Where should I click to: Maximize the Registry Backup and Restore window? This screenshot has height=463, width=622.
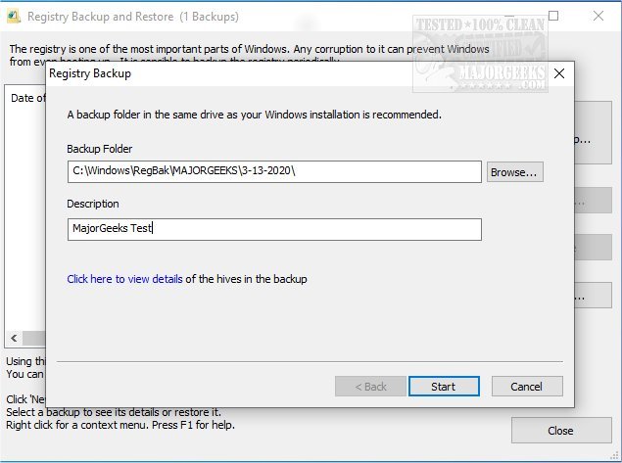coord(554,17)
